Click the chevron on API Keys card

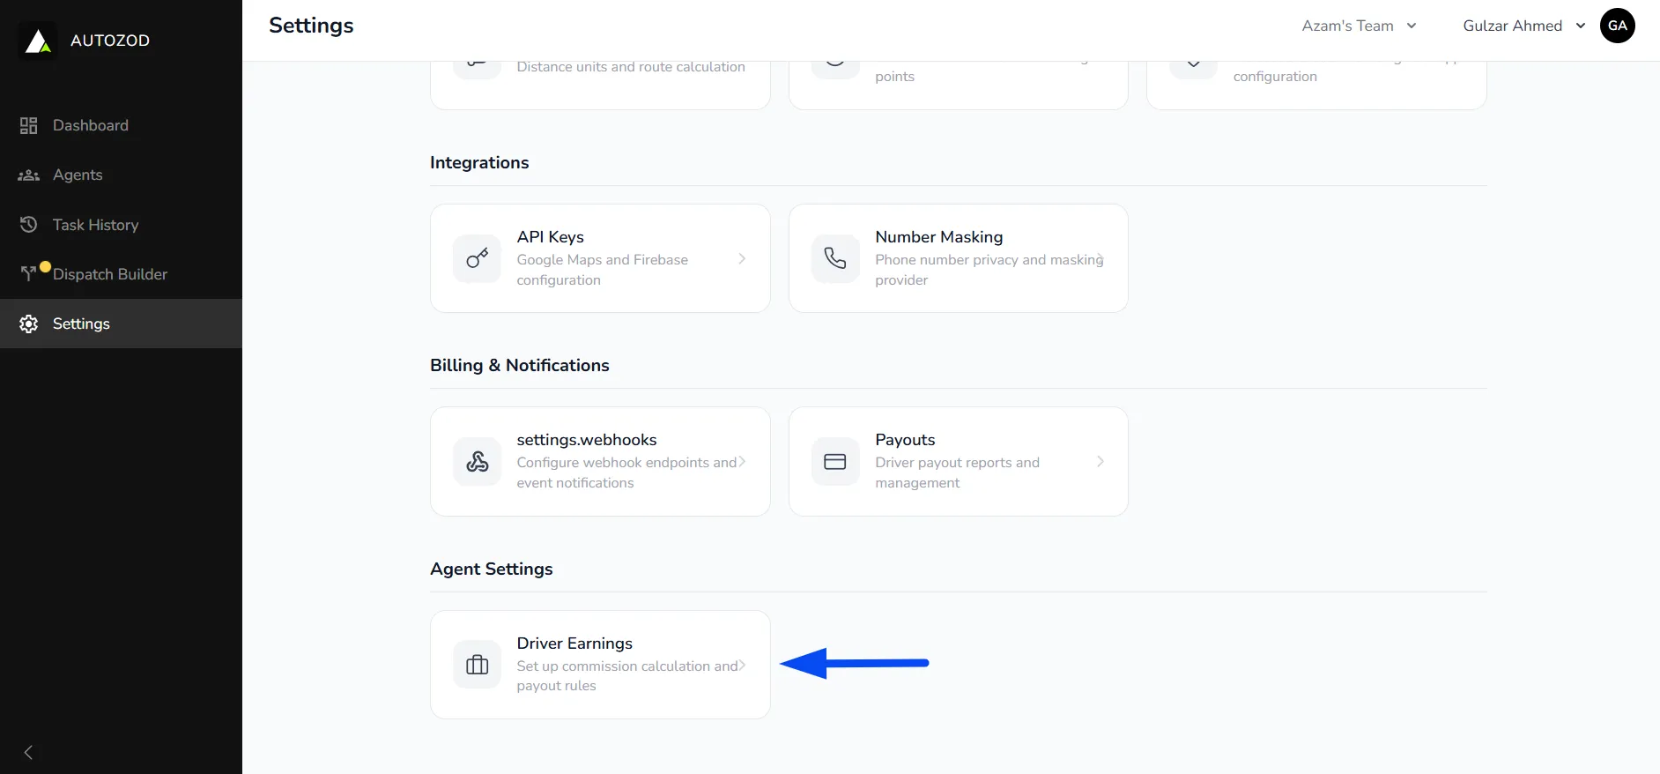[x=742, y=258]
